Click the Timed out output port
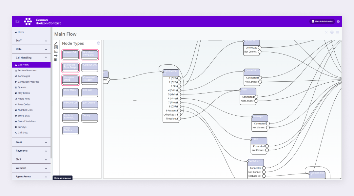Viewport: 354px width, 196px height. 179,119
